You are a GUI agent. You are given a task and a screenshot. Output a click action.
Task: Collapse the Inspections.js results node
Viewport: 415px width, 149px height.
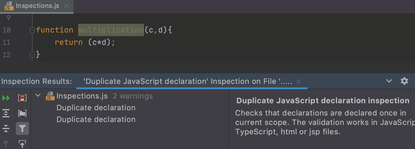[x=38, y=96]
